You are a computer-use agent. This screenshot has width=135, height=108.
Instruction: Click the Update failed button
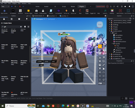(100, 6)
